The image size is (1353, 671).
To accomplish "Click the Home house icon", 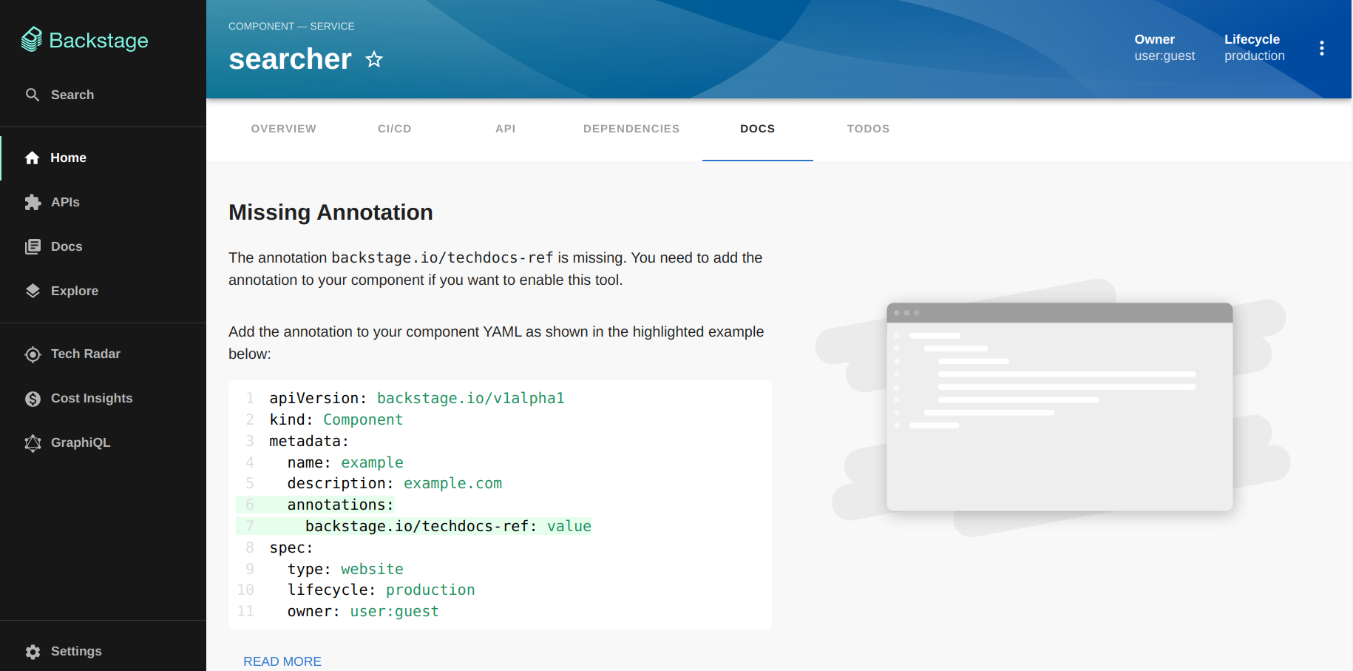I will (x=33, y=158).
